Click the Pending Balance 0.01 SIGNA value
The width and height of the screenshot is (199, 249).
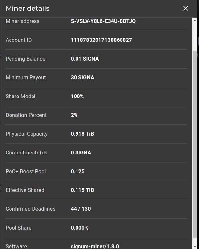[x=85, y=59]
